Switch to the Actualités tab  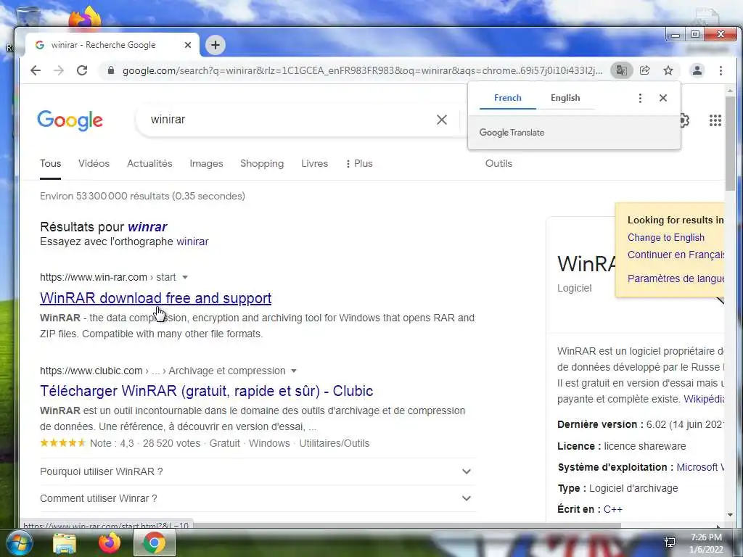pos(149,163)
